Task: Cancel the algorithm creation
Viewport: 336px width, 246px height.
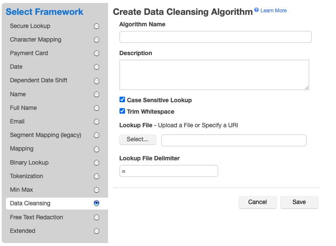Action: coord(257,202)
